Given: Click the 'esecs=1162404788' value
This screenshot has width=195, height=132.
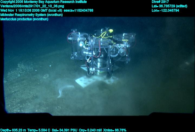Looking at the screenshot, I should [78, 11].
